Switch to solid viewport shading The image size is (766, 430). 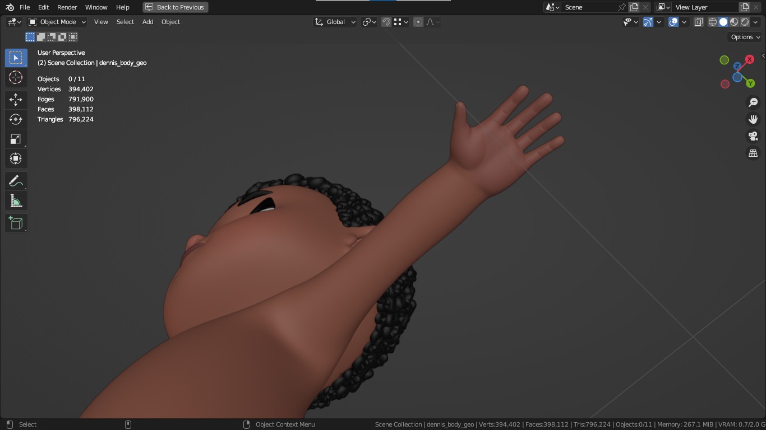coord(723,22)
